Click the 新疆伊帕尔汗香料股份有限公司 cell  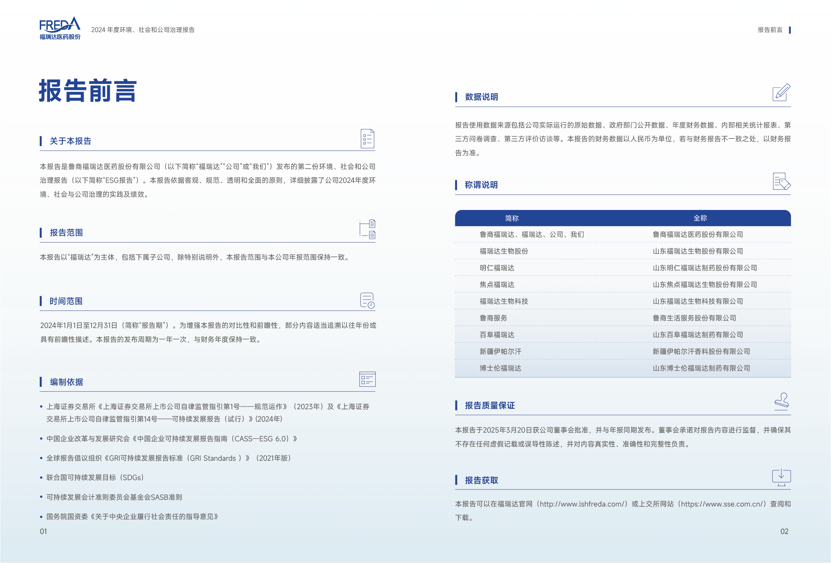(x=701, y=352)
